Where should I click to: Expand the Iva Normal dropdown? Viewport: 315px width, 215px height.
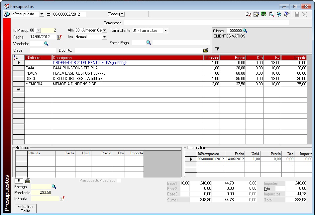(104, 37)
